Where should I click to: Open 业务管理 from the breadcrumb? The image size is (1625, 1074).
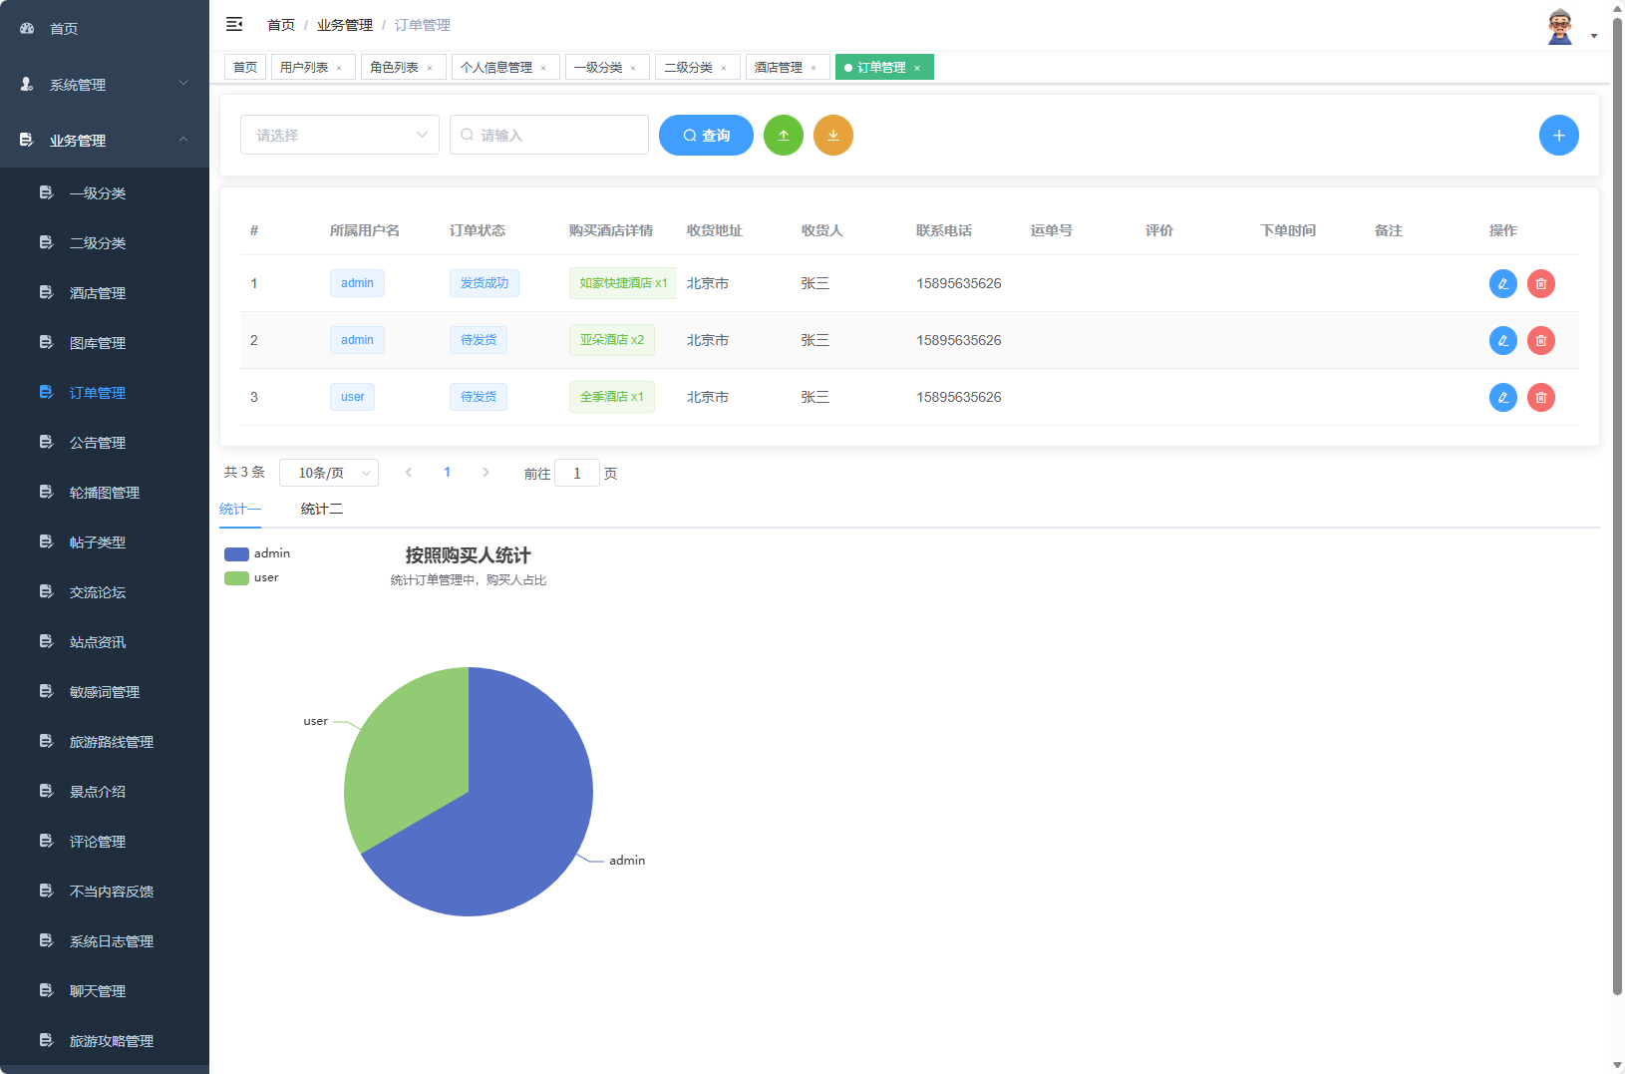coord(344,24)
